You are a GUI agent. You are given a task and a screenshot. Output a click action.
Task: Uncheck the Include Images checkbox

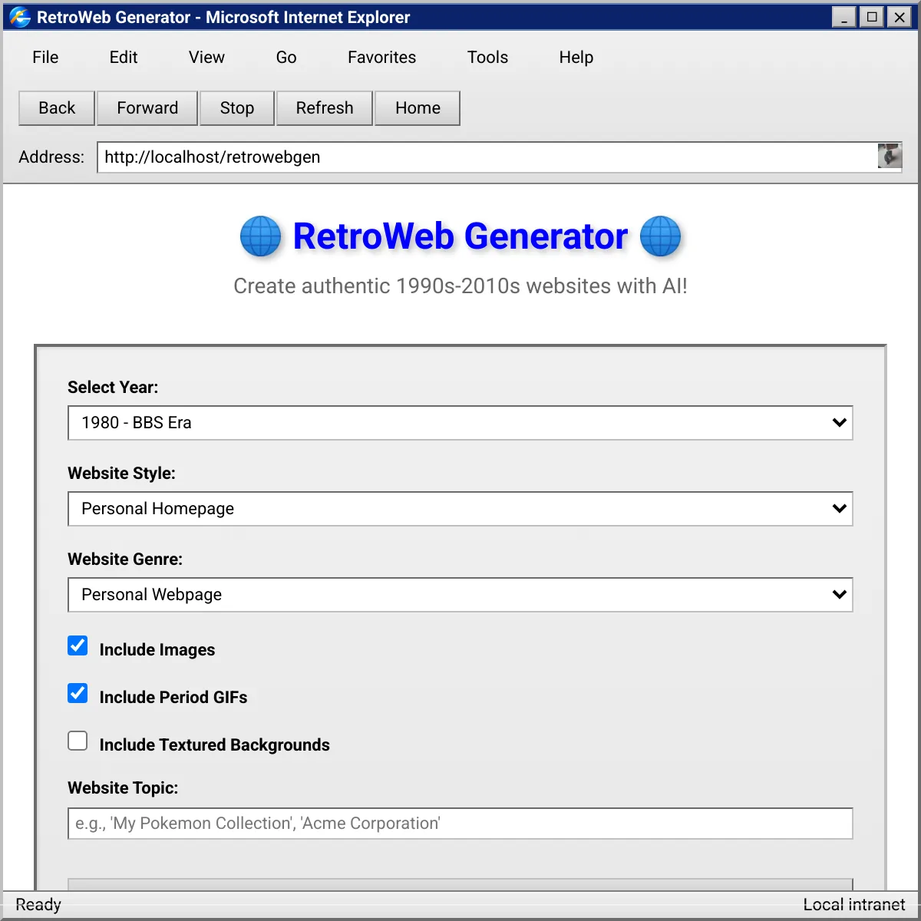click(78, 645)
